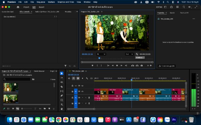Click the New Bin folder icon
Image resolution: width=201 pixels, height=125 pixels.
click(x=45, y=108)
